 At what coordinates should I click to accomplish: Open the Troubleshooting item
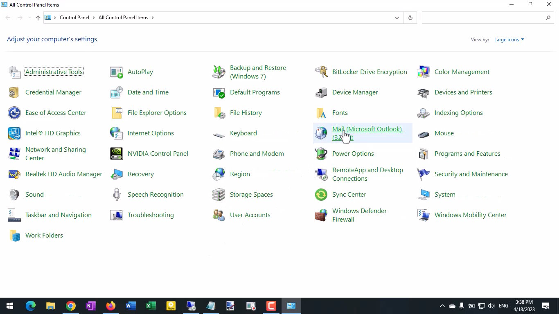(x=142, y=215)
